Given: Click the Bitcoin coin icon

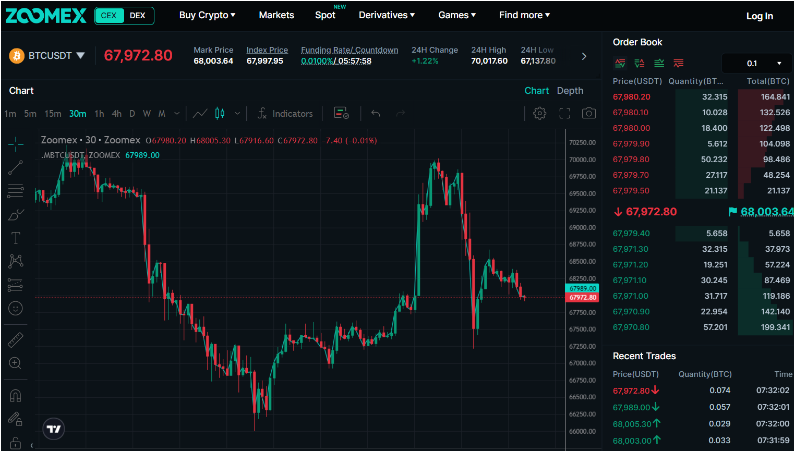Looking at the screenshot, I should pyautogui.click(x=17, y=56).
